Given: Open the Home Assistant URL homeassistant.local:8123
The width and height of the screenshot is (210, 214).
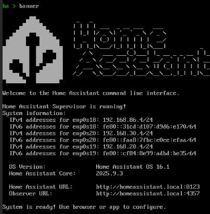Looking at the screenshot, I should (x=148, y=187).
